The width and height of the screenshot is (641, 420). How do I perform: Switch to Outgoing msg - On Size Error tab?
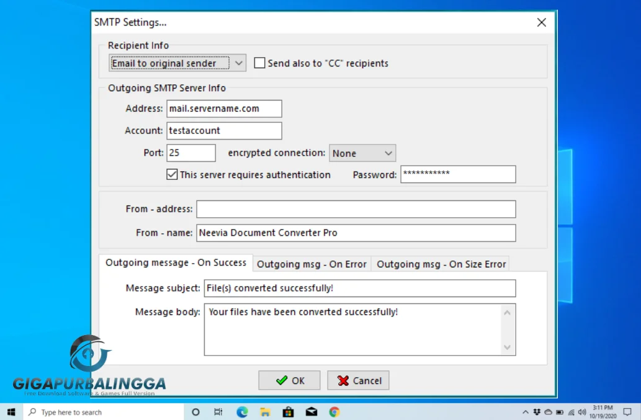441,264
